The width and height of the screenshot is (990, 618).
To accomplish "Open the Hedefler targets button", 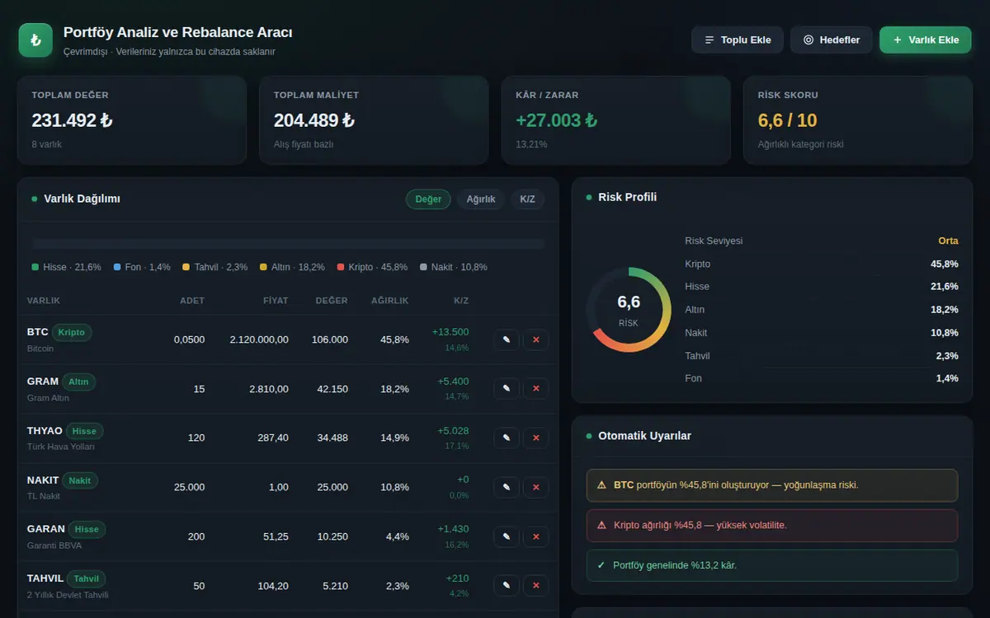I will 832,40.
